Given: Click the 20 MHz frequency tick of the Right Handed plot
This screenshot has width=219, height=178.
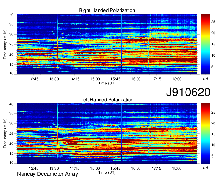Looking at the screenshot, I should (x=11, y=55).
